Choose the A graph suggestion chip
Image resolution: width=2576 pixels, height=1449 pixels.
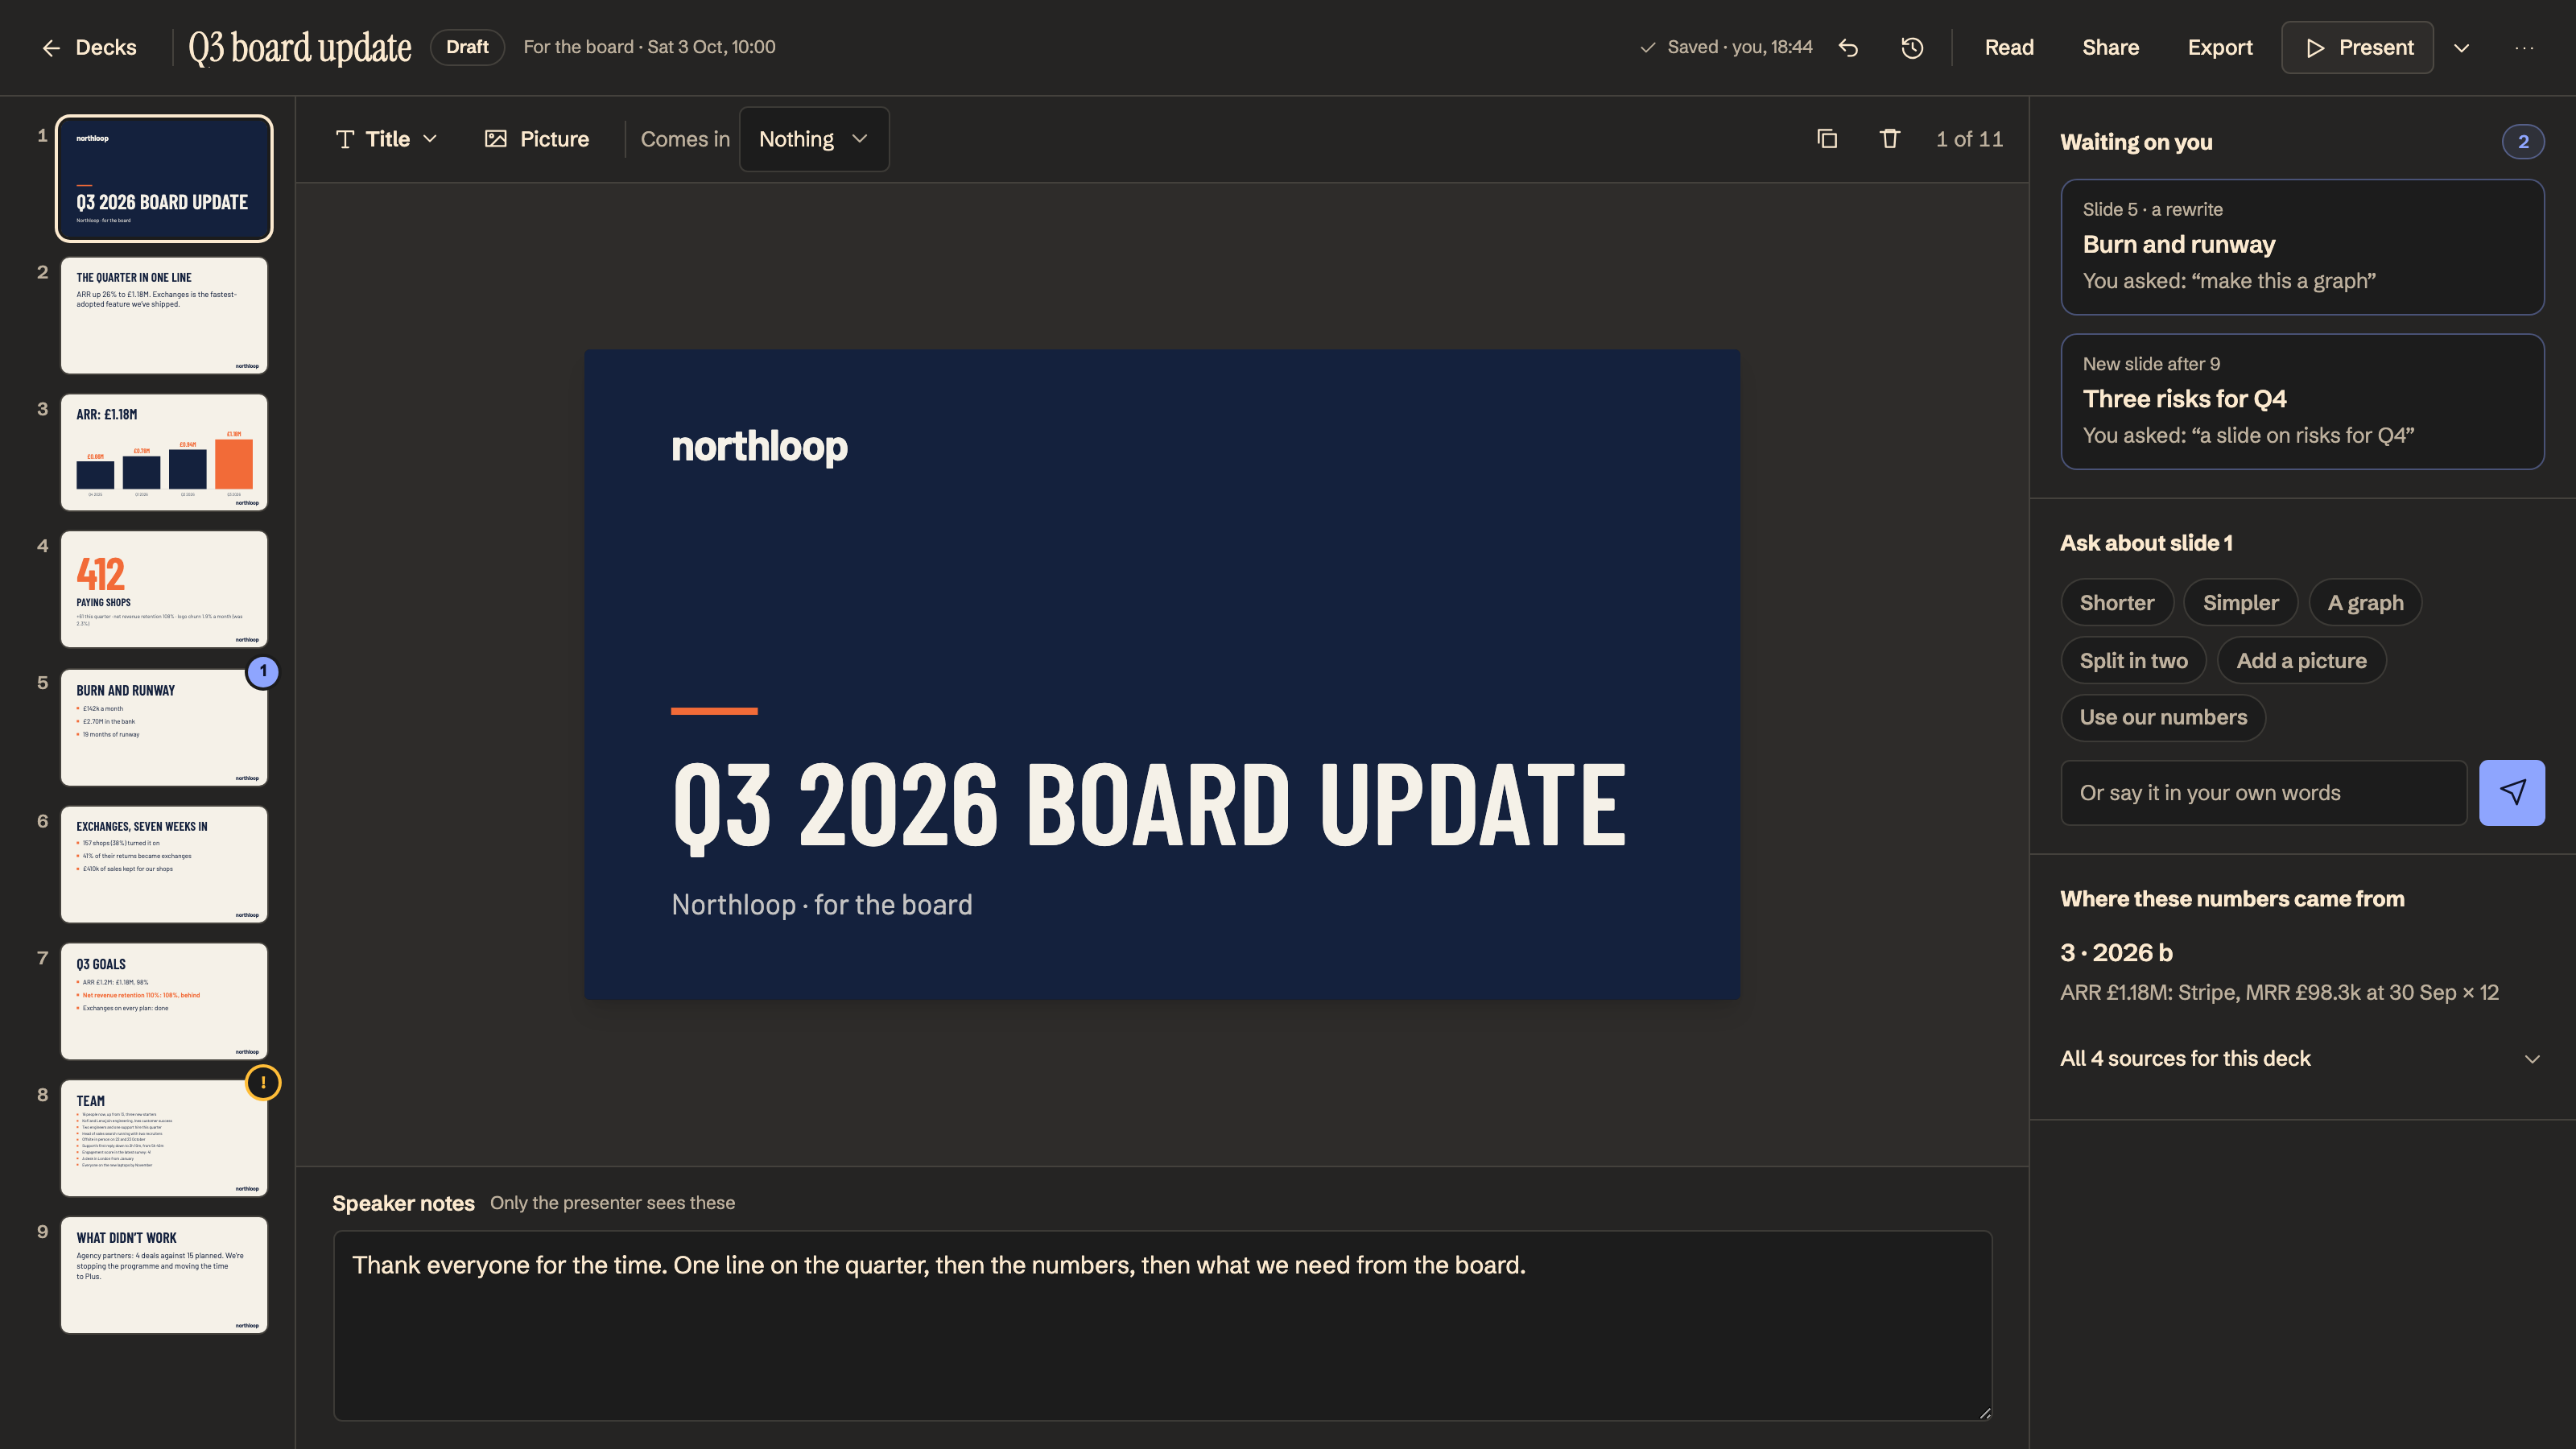[2365, 602]
